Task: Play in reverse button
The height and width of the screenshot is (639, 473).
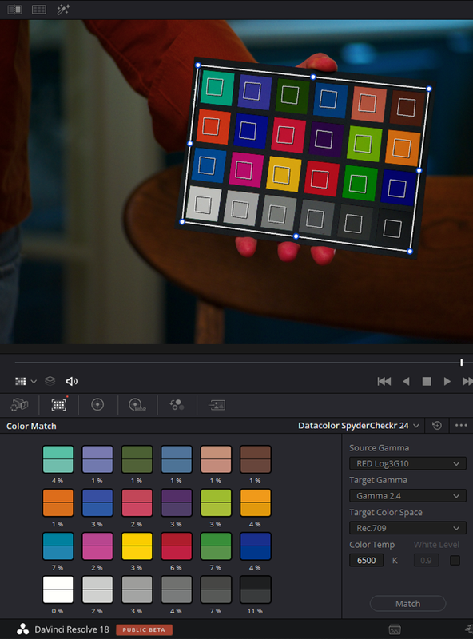Action: point(406,381)
